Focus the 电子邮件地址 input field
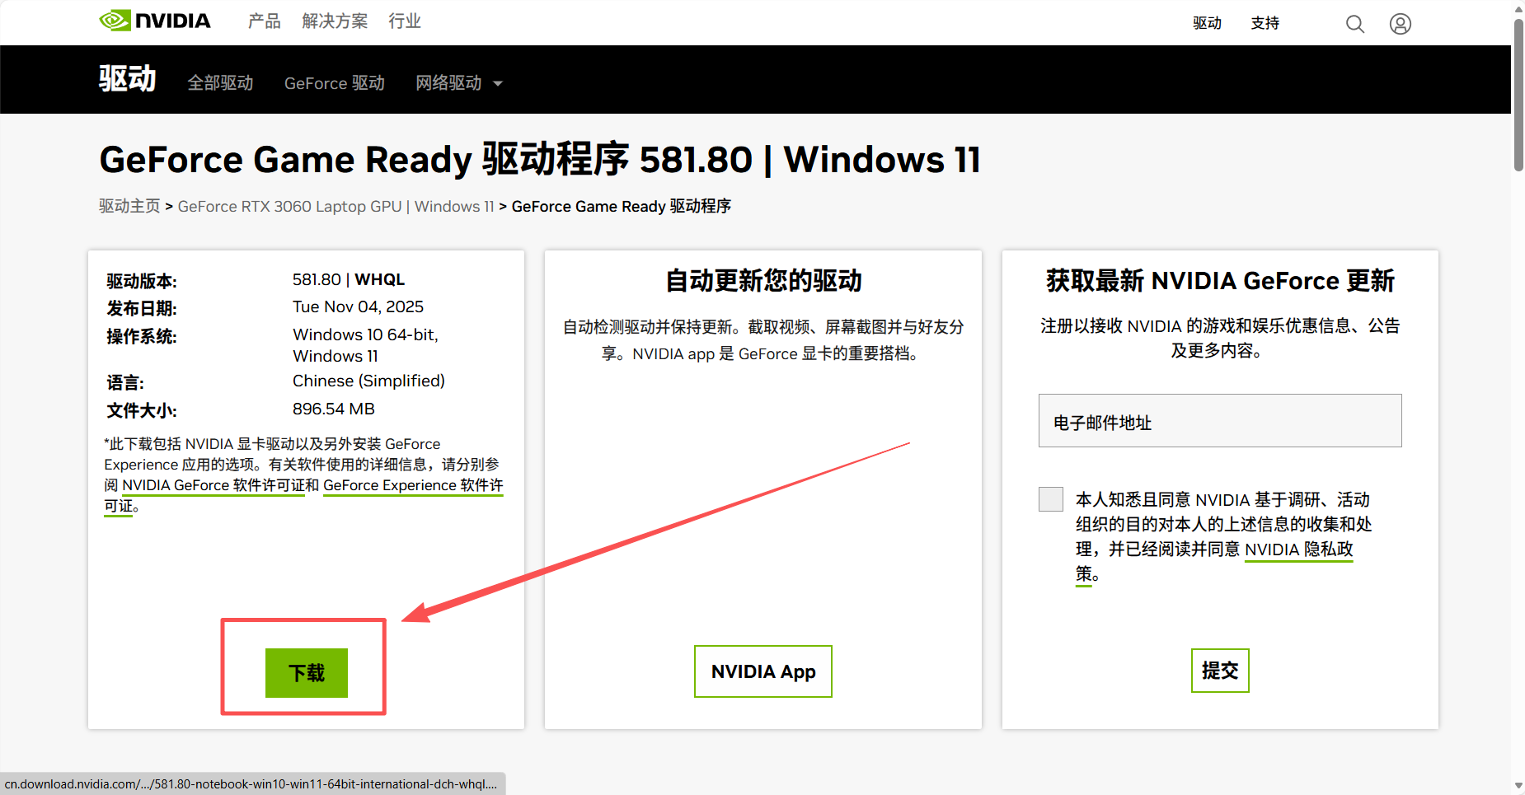This screenshot has height=795, width=1525. coord(1220,421)
